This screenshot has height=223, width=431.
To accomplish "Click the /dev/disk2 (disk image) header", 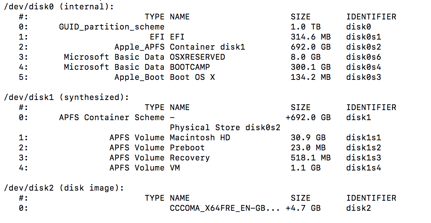I will click(63, 188).
